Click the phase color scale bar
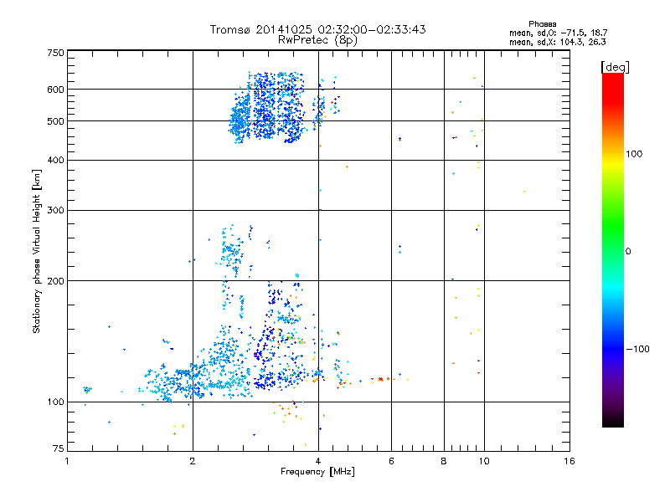The width and height of the screenshot is (670, 502). pos(613,250)
